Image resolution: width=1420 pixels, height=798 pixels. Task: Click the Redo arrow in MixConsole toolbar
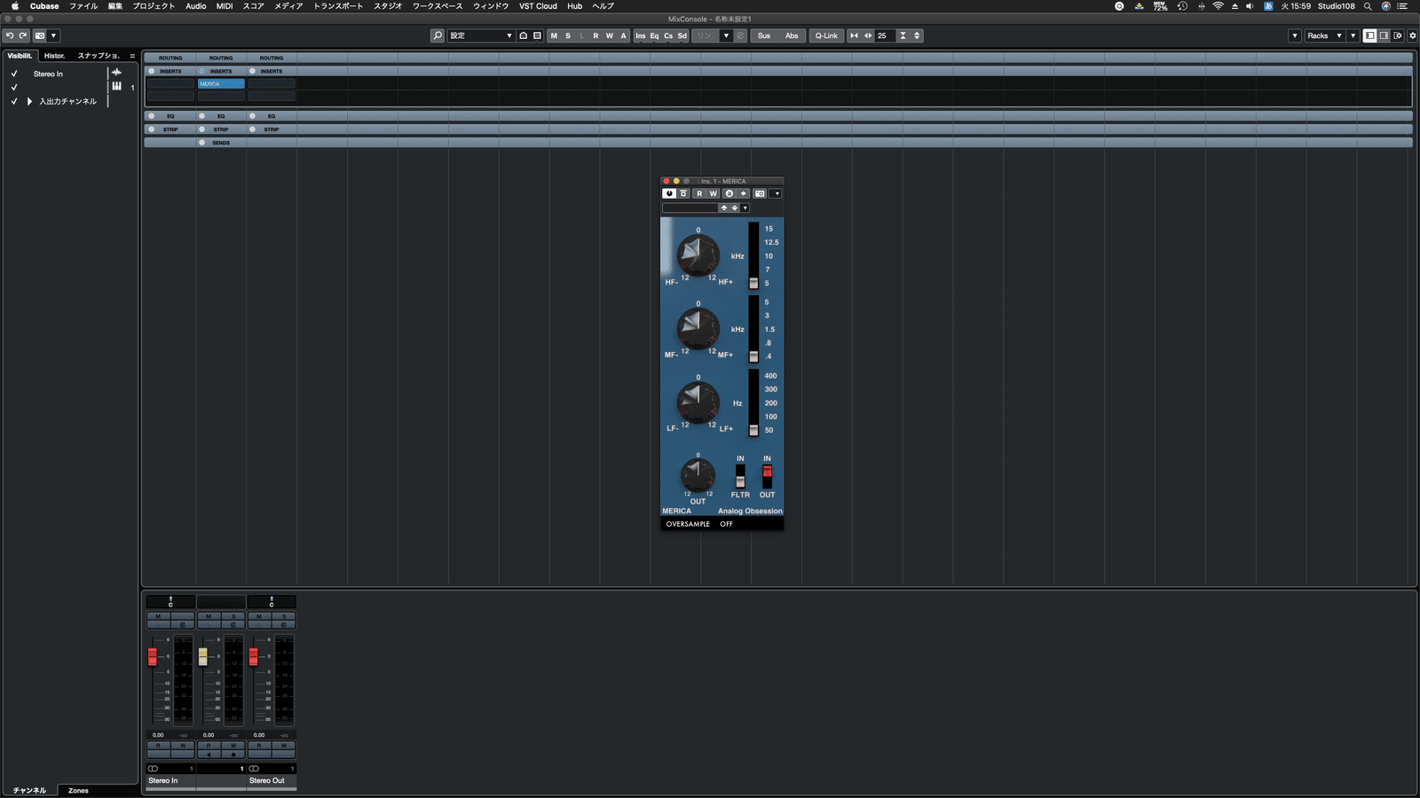[x=23, y=35]
